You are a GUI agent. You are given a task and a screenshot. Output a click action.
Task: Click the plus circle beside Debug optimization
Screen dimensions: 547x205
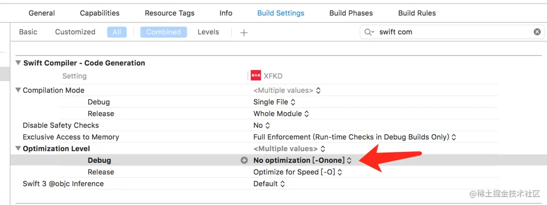click(x=244, y=160)
